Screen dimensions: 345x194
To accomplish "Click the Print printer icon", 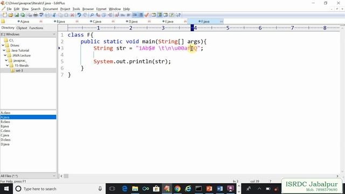I will (36, 15).
